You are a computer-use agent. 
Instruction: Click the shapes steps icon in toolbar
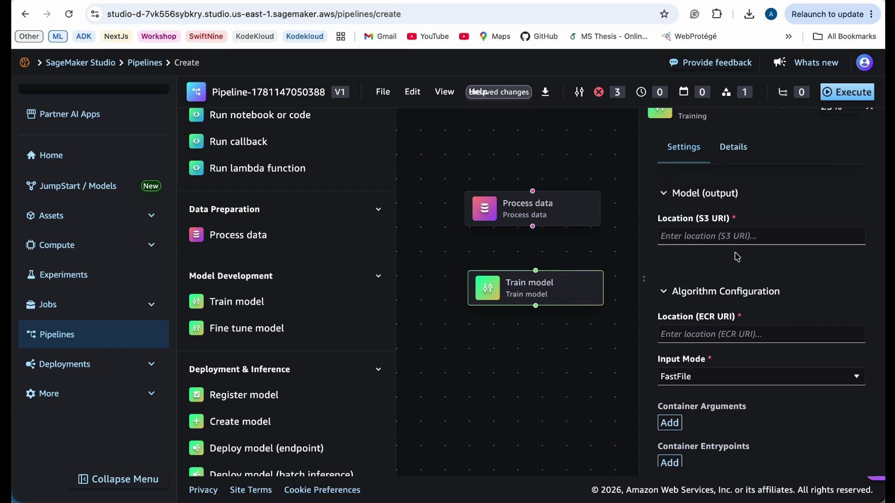(x=726, y=92)
